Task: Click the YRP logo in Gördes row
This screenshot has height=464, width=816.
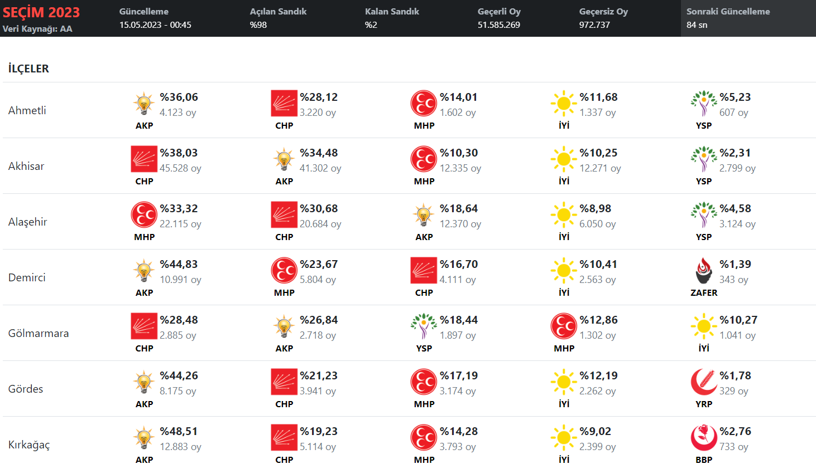Action: pos(704,382)
